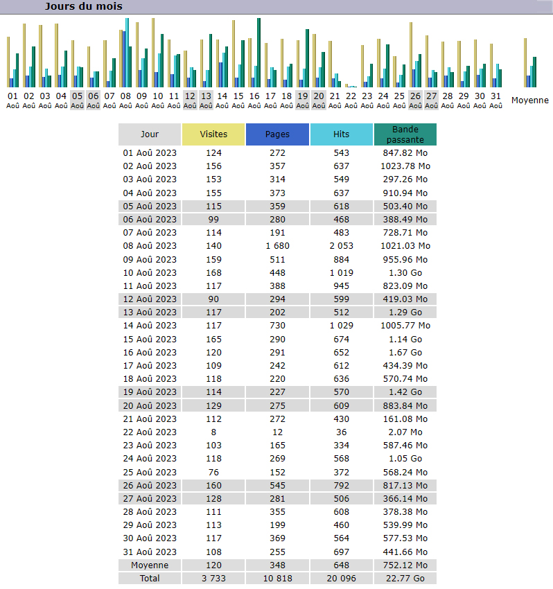Click bandwidth value "1.67 Go"
Viewport: 553px width, 589px height.
405,352
